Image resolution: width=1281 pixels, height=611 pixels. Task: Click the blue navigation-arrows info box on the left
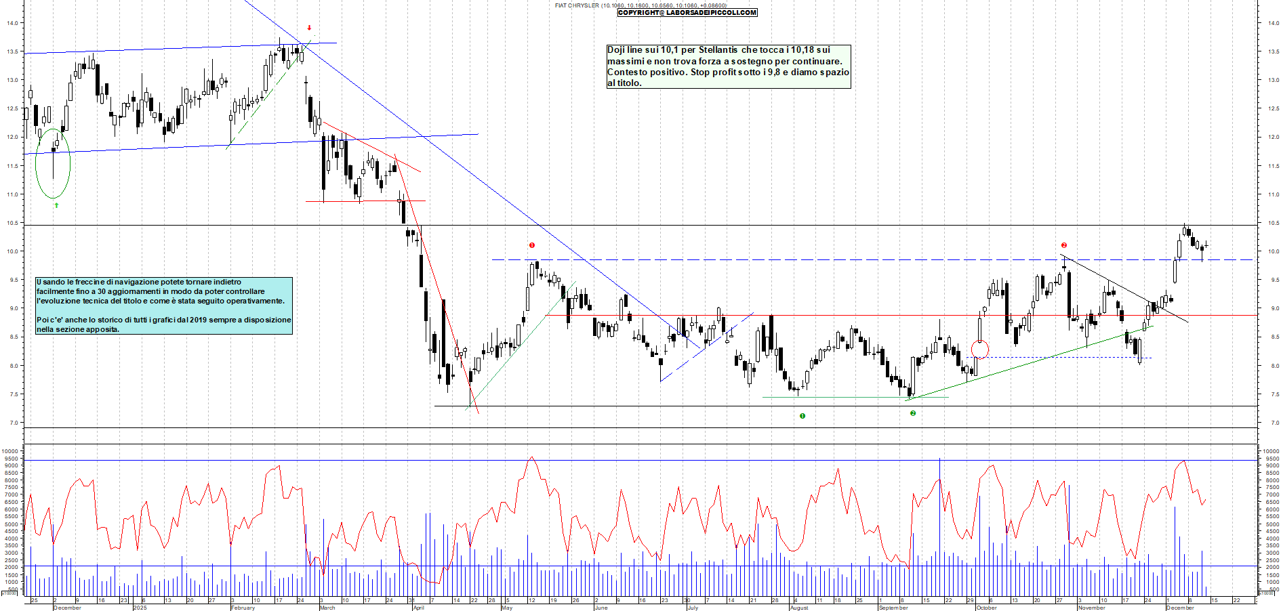[163, 305]
